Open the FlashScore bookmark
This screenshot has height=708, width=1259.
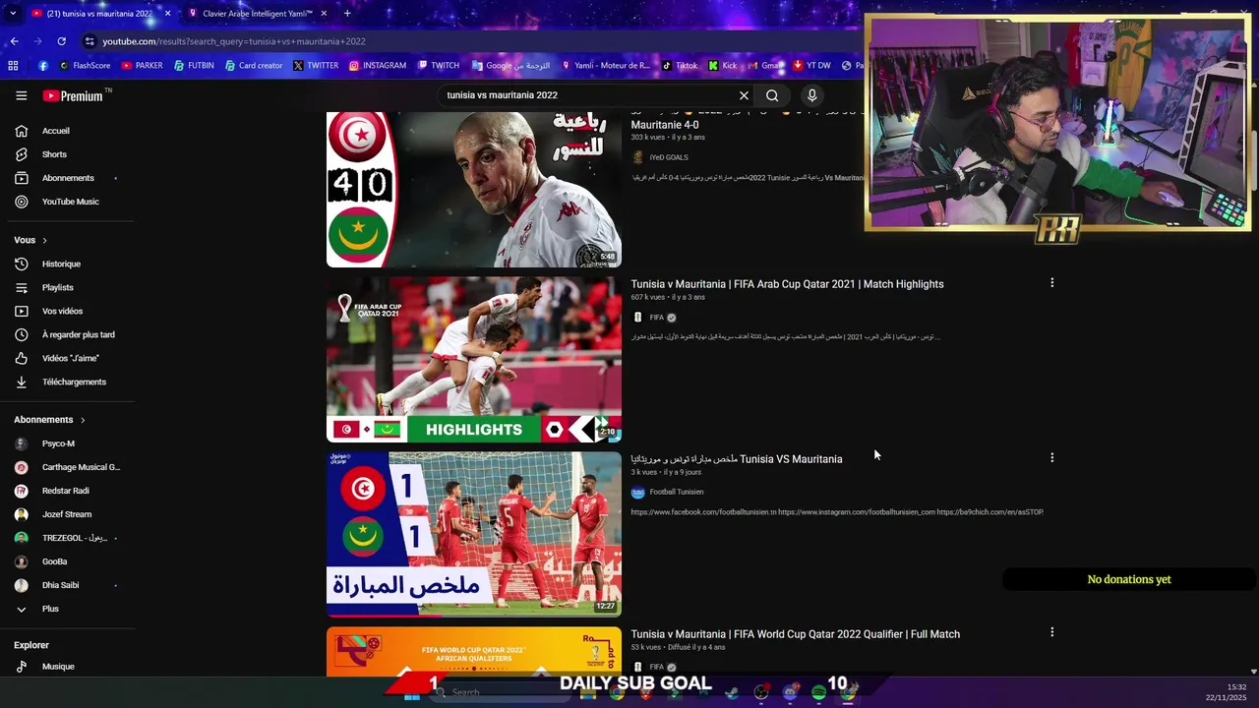coord(85,66)
